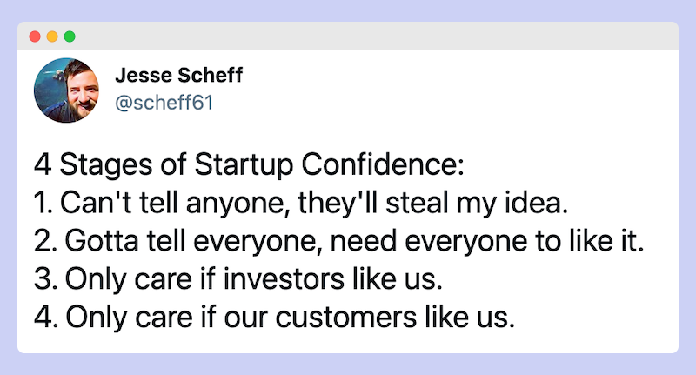The height and width of the screenshot is (375, 696).
Task: Select the line "Only care if investors like us"
Action: (238, 279)
